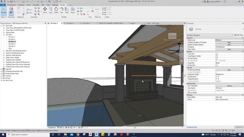244x137 pixels.
Task: Expand the Legends tree node
Action: point(2,69)
